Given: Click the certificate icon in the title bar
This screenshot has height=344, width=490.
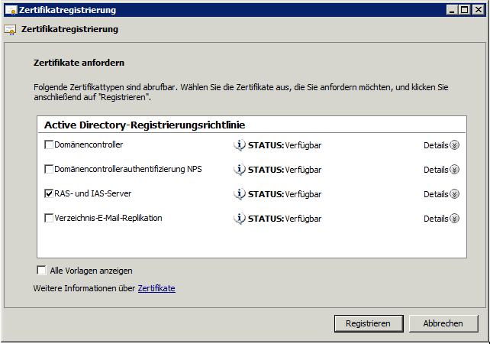Looking at the screenshot, I should pos(11,10).
